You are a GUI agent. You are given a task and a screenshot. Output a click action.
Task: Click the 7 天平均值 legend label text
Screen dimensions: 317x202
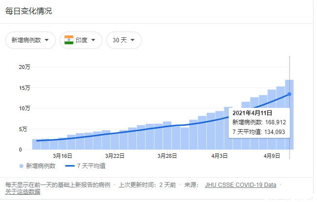[x=91, y=166]
